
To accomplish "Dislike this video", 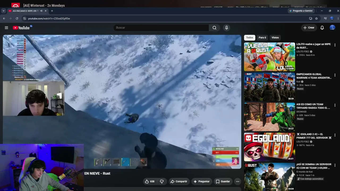I will [162, 181].
